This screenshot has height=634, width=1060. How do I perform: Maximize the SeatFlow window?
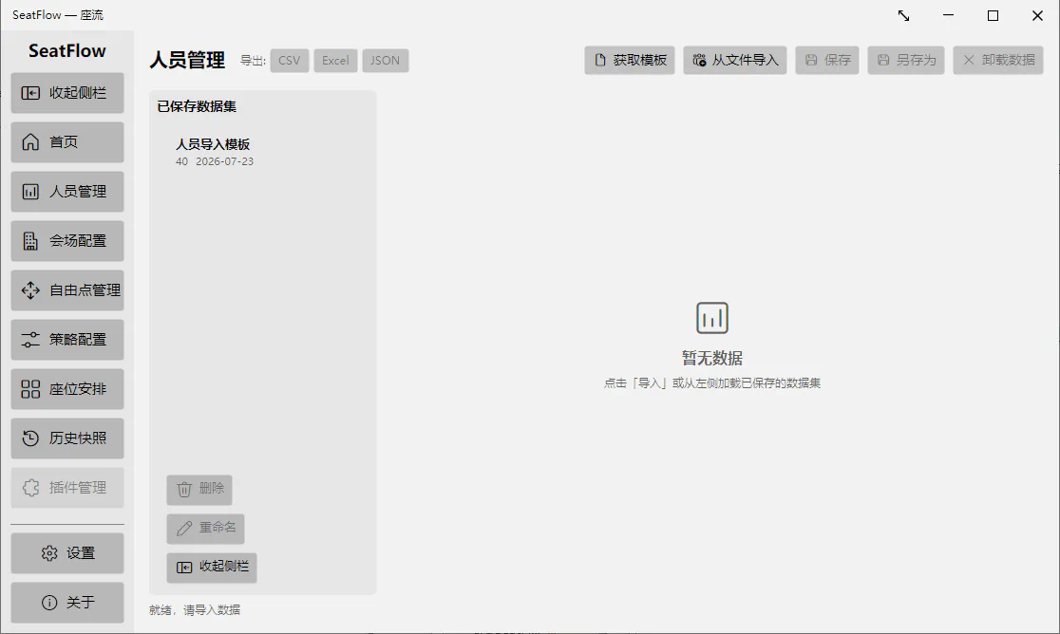(994, 15)
